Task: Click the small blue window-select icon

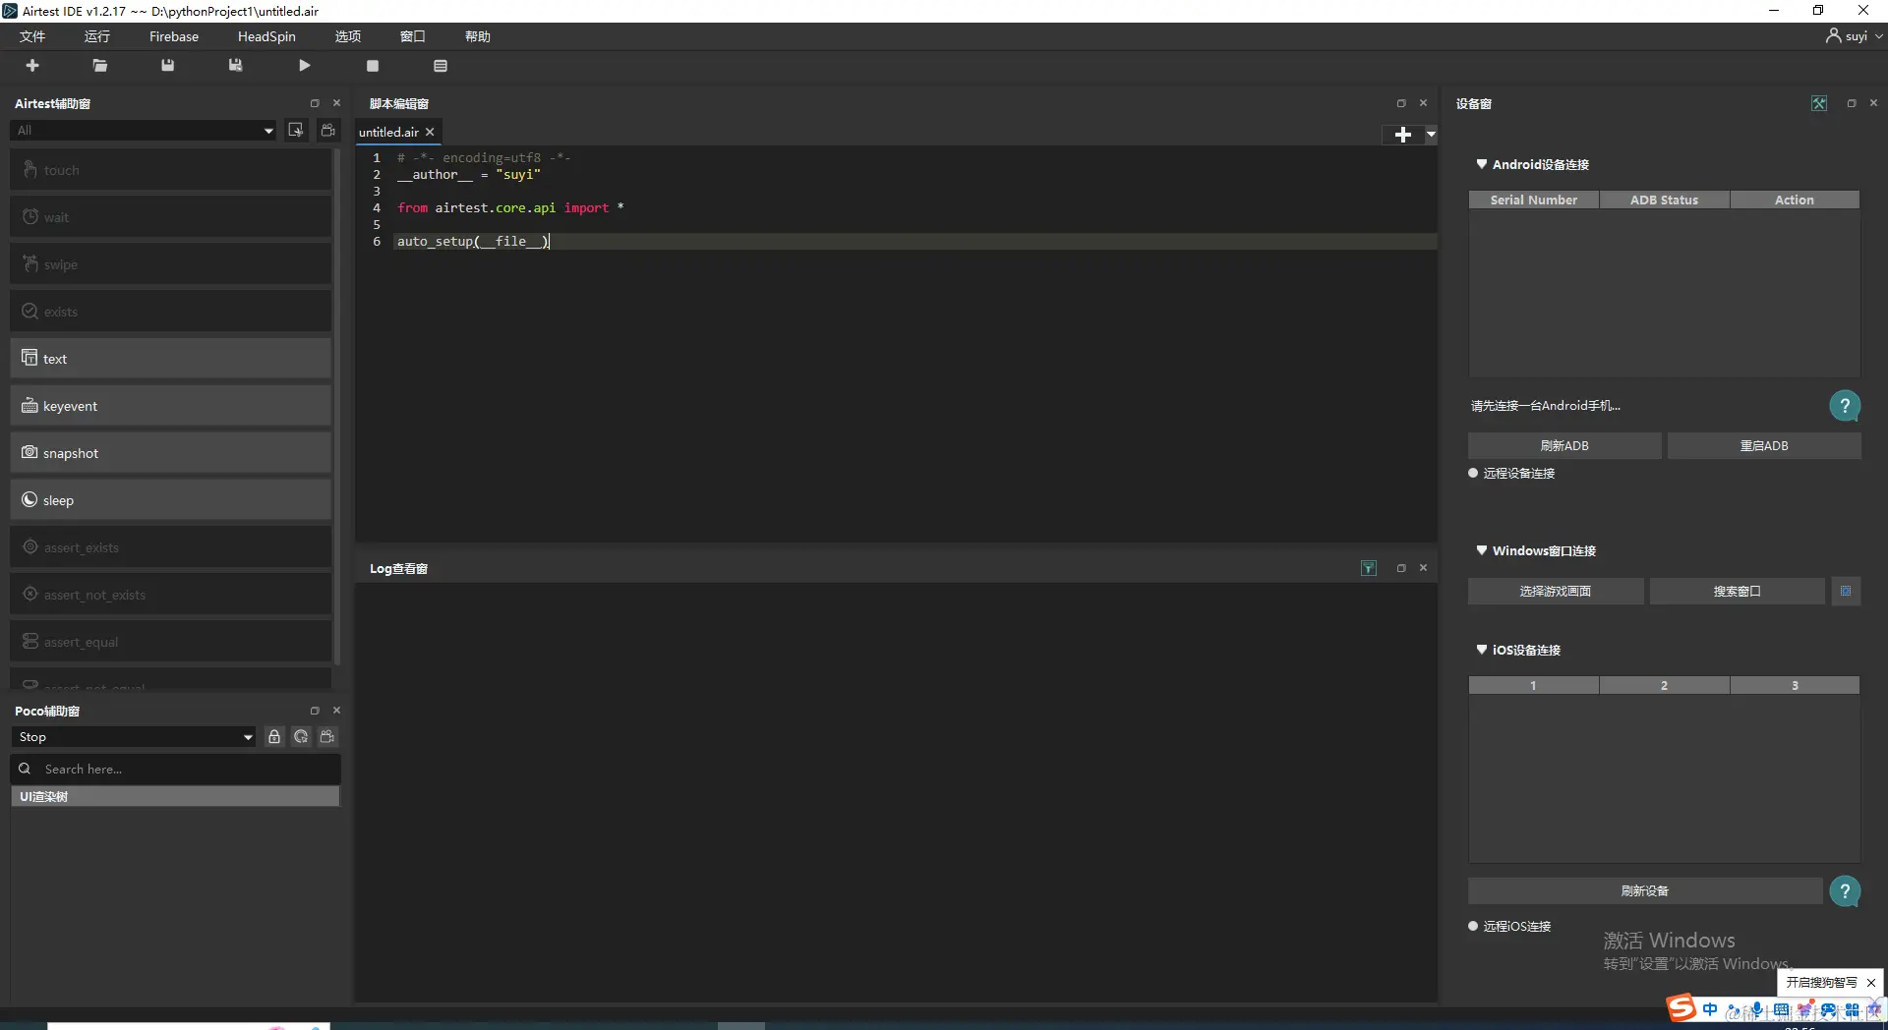Action: 1846,591
